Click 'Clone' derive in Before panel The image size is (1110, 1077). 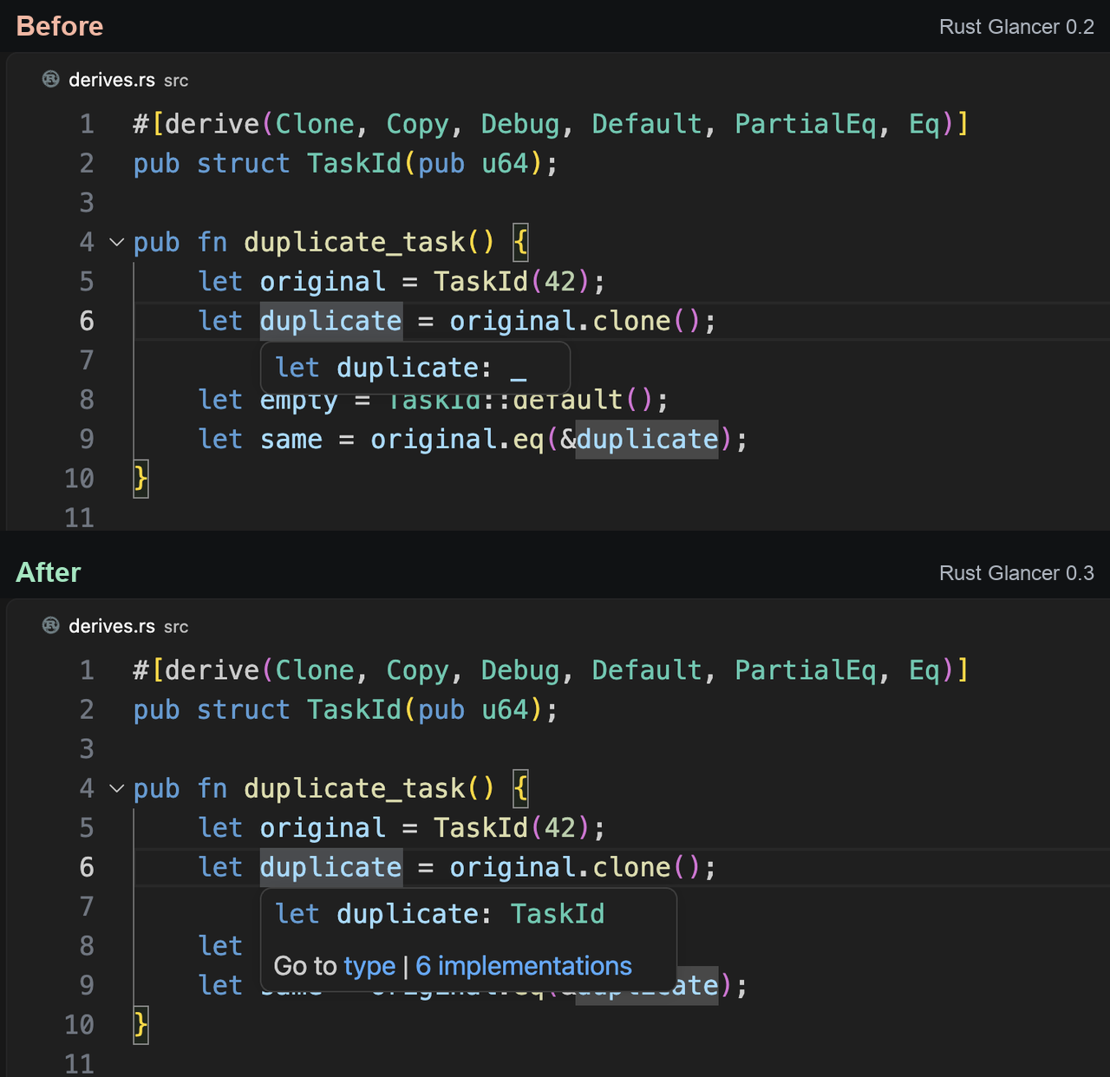[315, 124]
